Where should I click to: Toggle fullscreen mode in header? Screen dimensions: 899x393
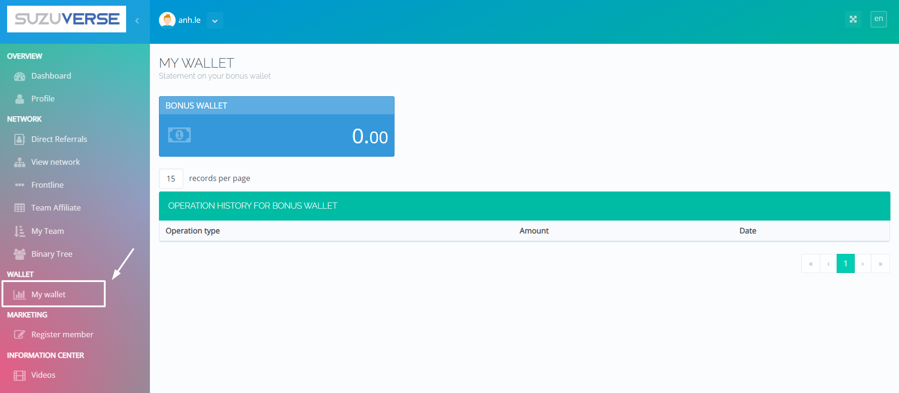pyautogui.click(x=853, y=20)
